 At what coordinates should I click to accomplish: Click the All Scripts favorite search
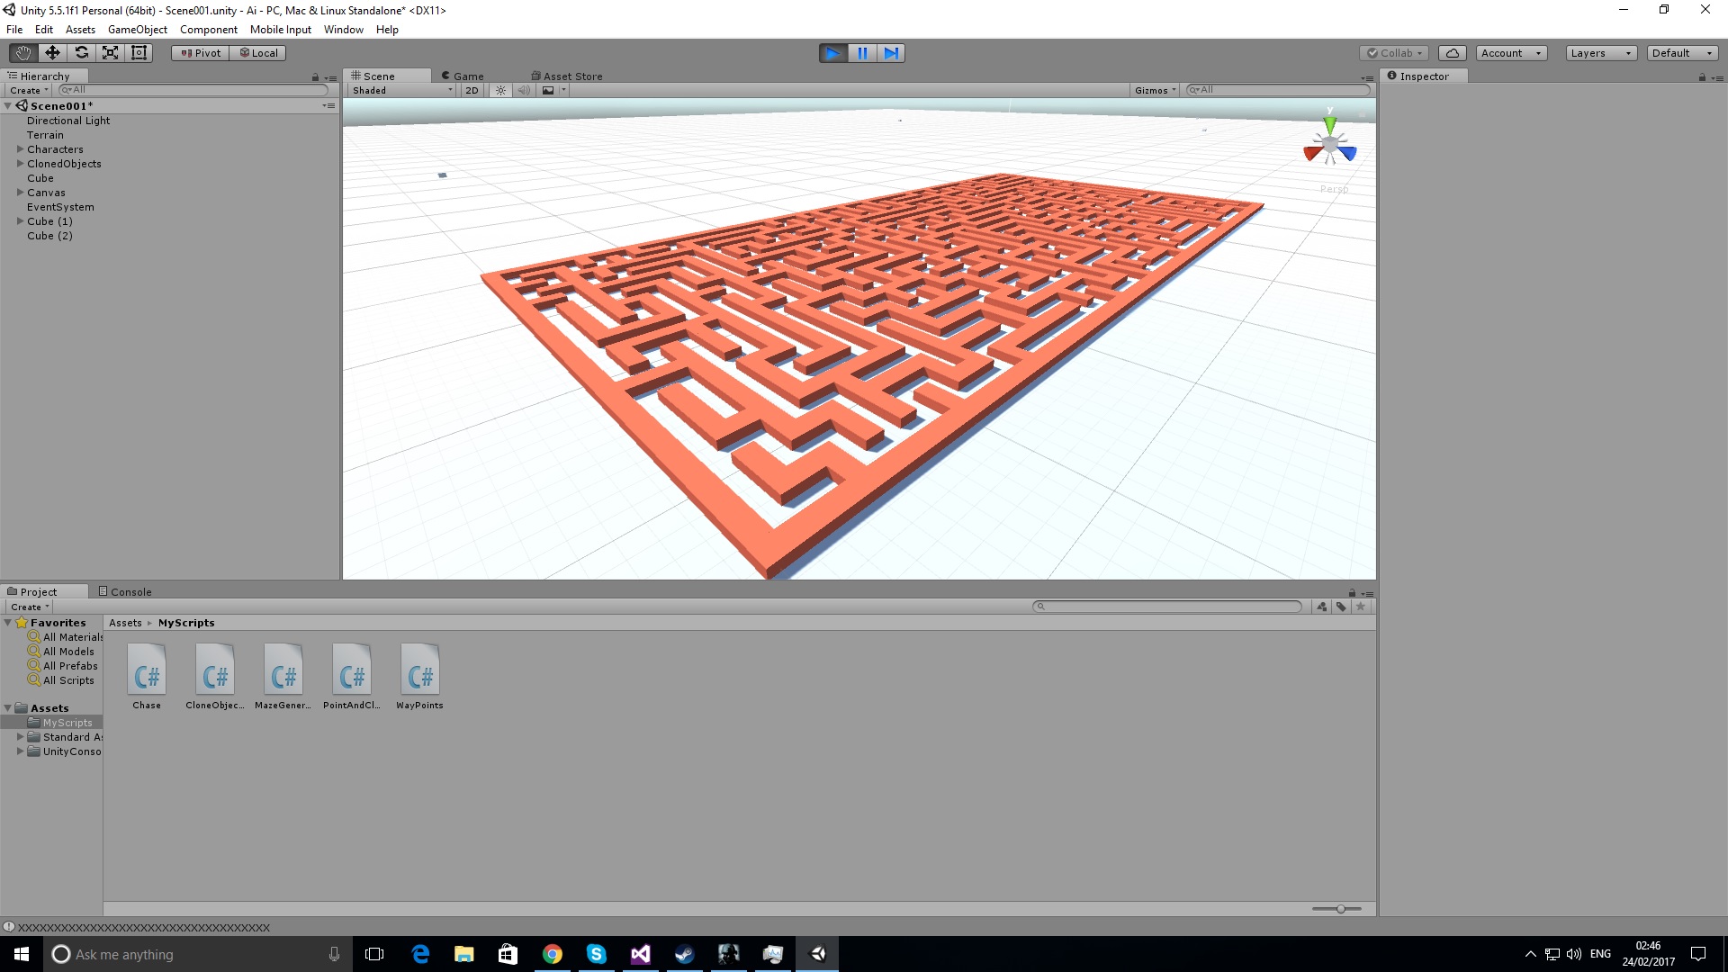coord(61,680)
